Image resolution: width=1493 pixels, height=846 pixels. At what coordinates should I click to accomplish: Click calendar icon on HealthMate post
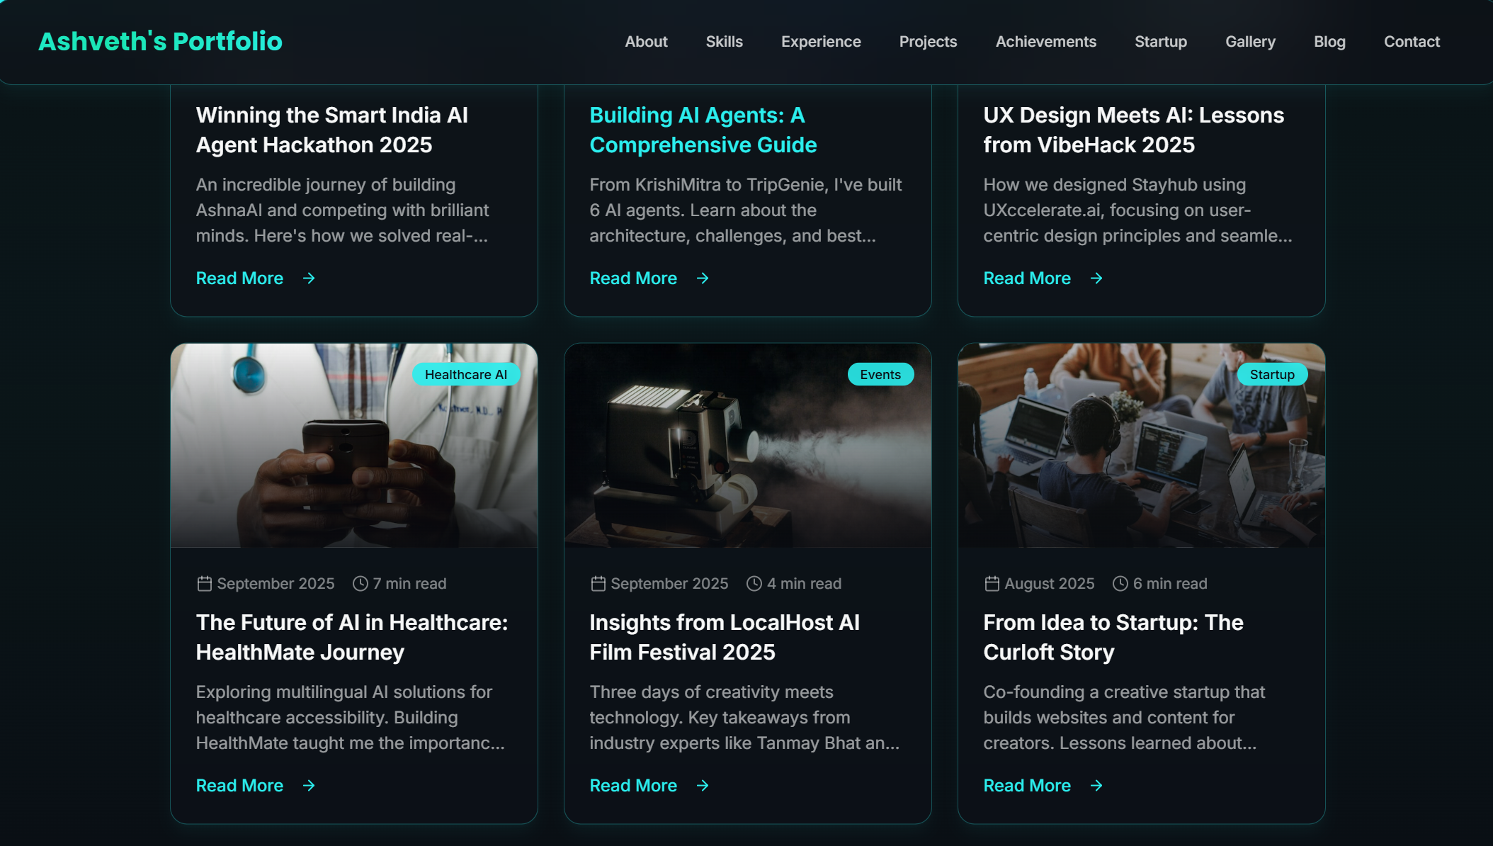click(x=205, y=584)
